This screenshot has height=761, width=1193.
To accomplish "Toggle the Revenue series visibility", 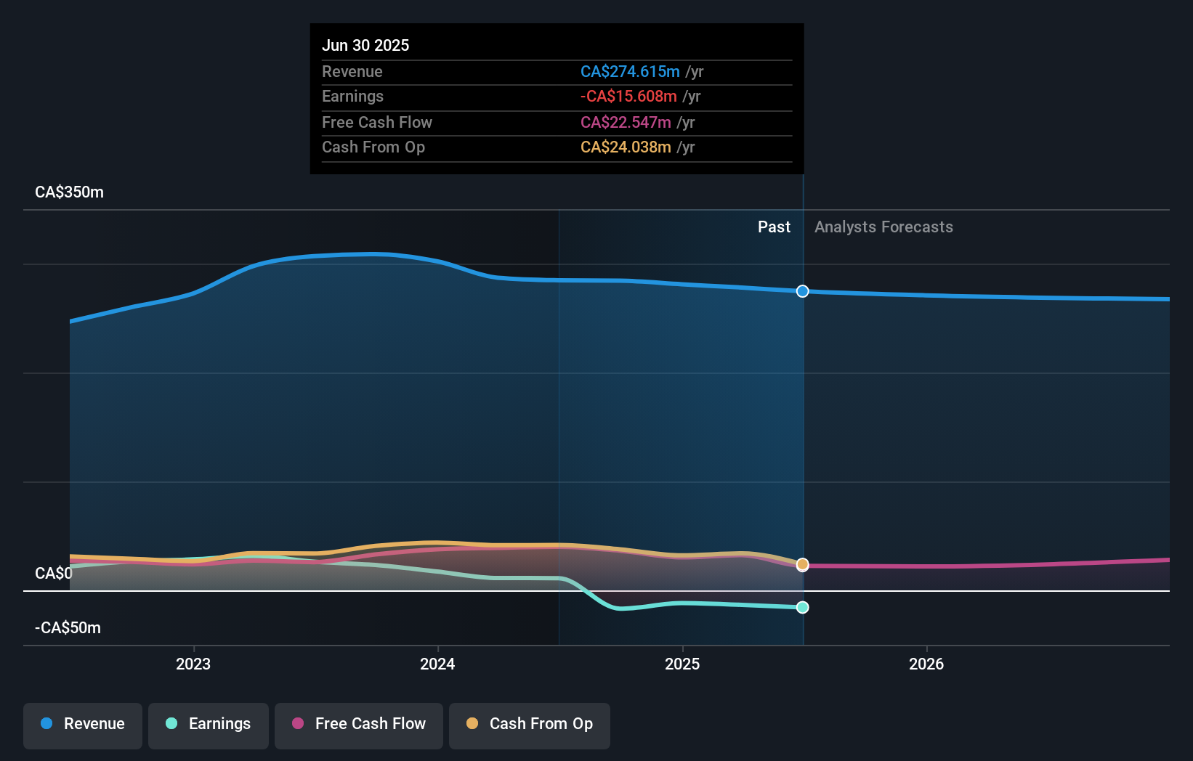I will point(82,725).
